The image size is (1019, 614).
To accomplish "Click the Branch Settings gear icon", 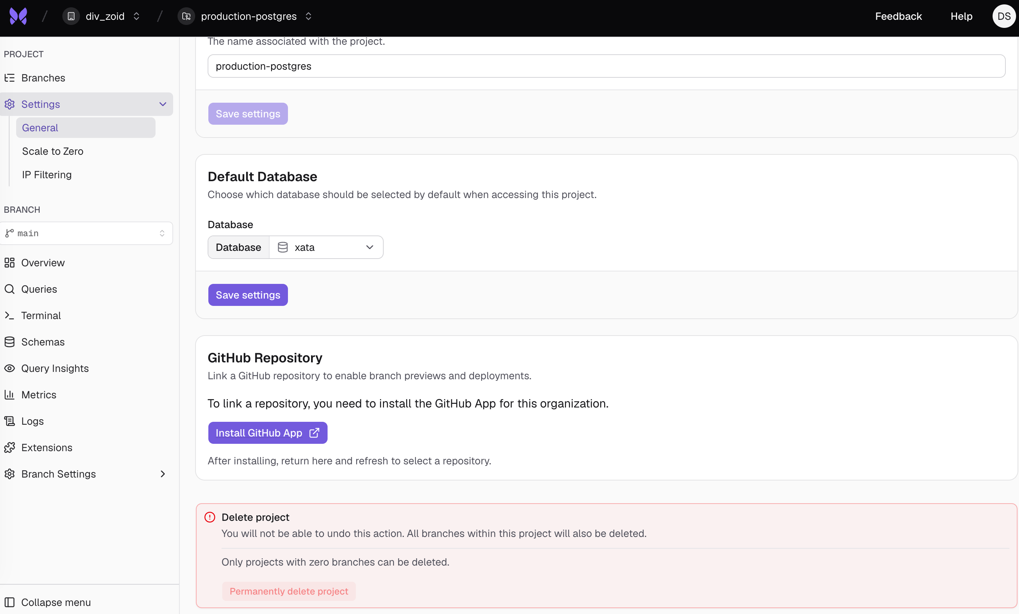I will pyautogui.click(x=10, y=474).
